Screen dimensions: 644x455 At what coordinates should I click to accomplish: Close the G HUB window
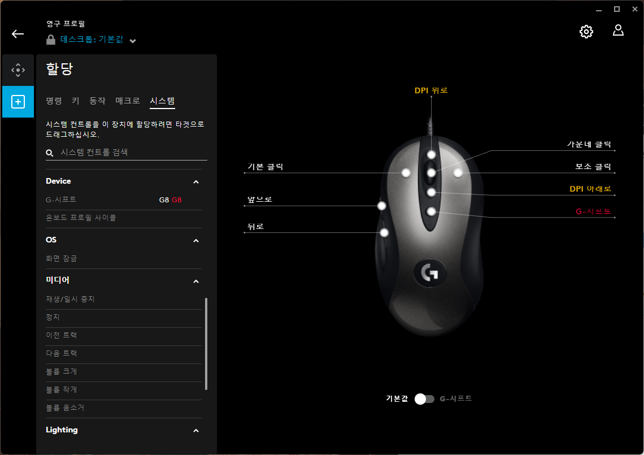point(634,9)
